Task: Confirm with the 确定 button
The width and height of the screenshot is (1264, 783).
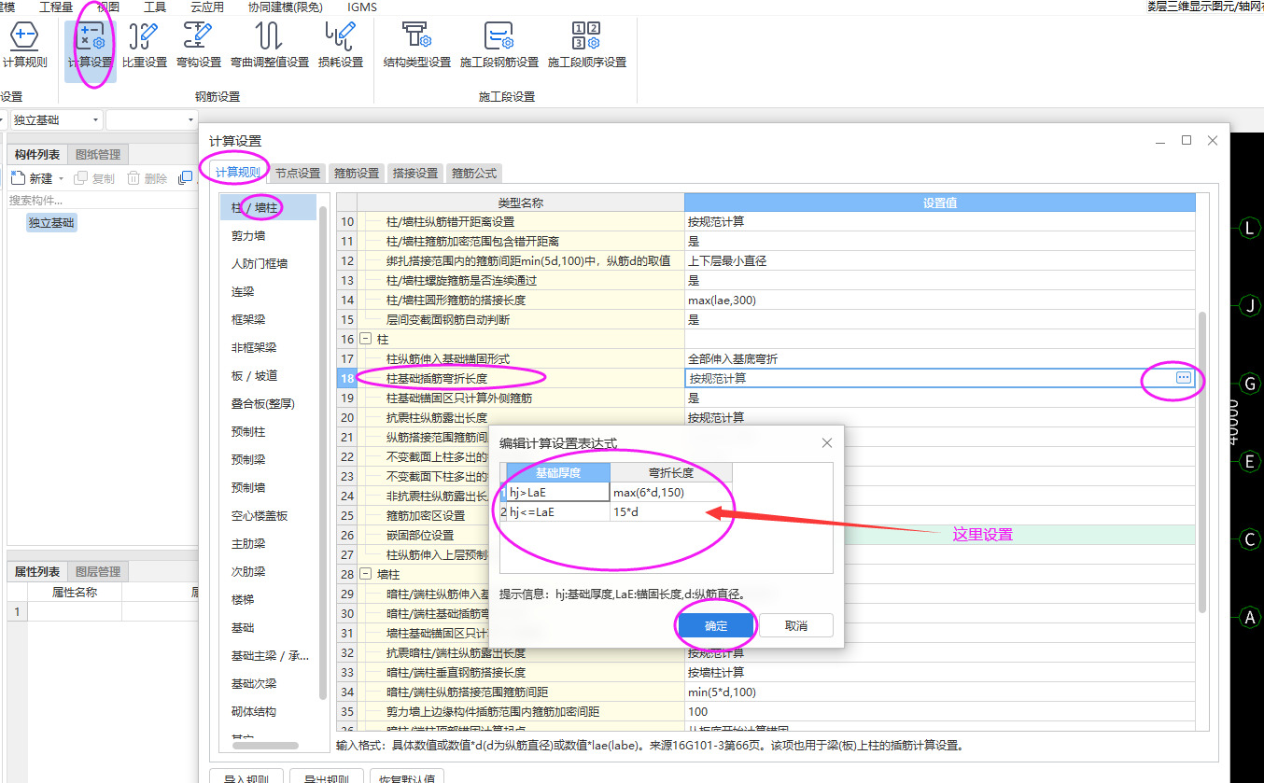Action: point(716,625)
